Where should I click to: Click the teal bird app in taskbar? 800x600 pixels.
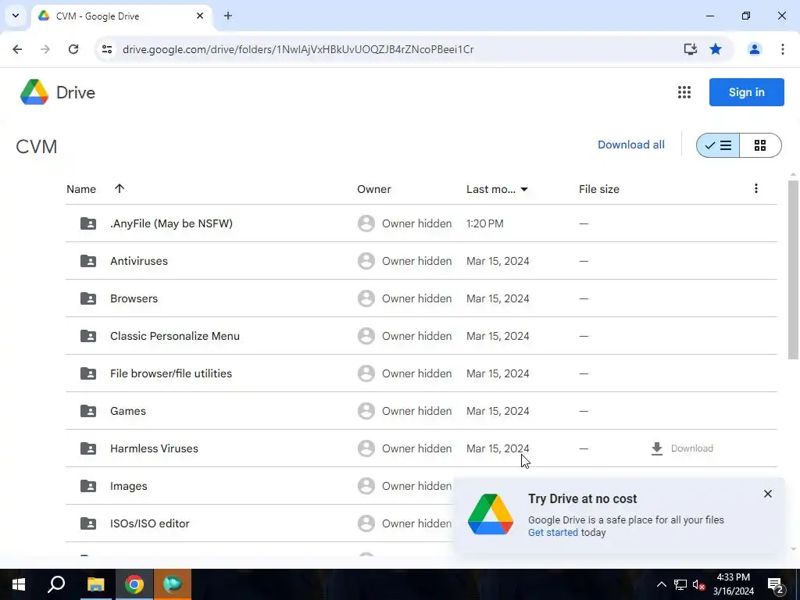click(x=173, y=584)
